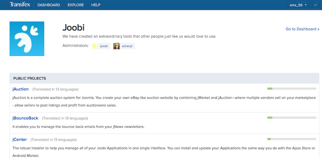Image resolution: width=322 pixels, height=158 pixels.
Task: Open the Explore menu item
Action: point(76,5)
